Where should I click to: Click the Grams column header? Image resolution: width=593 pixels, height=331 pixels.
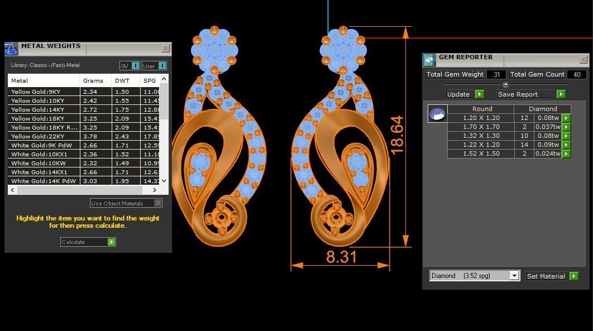[x=95, y=80]
